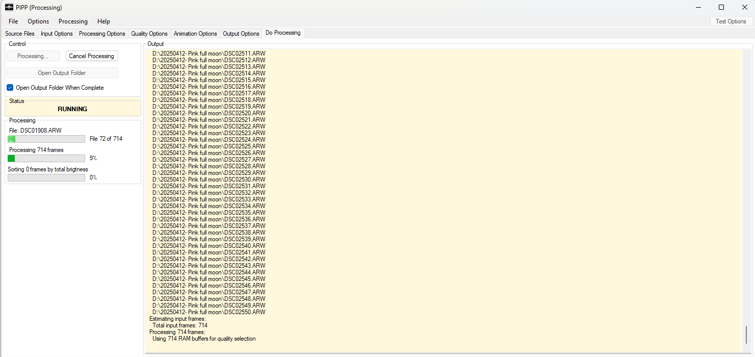Open the Processing menu

coord(73,21)
